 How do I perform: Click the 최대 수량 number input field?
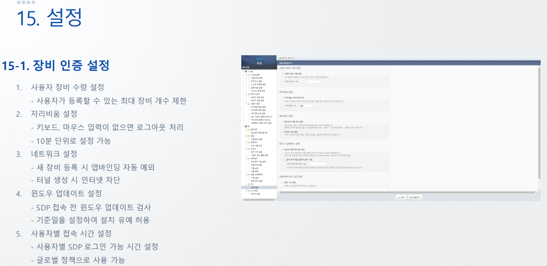312,81
